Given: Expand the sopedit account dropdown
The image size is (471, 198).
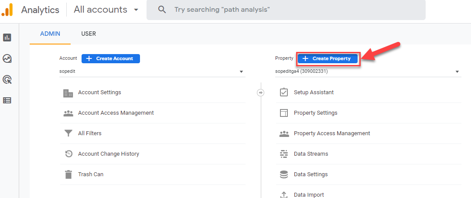Looking at the screenshot, I should click(152, 72).
